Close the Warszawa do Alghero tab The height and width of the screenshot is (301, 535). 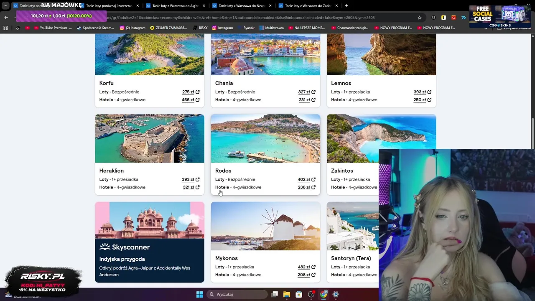click(204, 6)
